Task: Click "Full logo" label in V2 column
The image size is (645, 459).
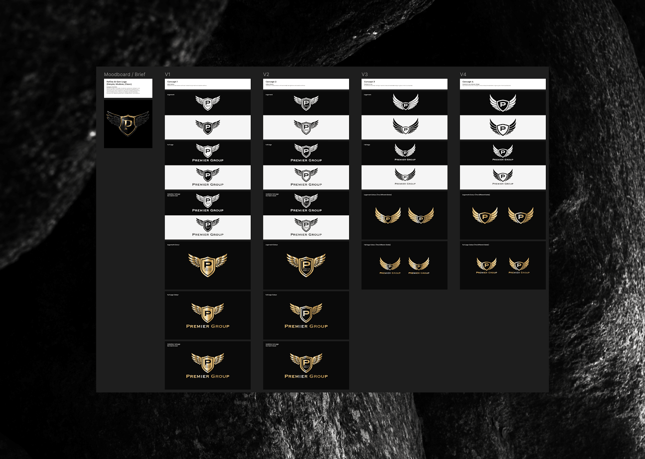Action: (269, 145)
